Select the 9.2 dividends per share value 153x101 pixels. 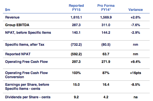click(76, 97)
